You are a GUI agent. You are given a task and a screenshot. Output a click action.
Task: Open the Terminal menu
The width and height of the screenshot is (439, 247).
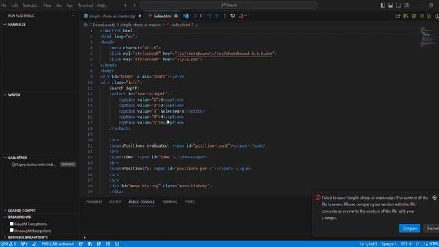click(x=85, y=5)
